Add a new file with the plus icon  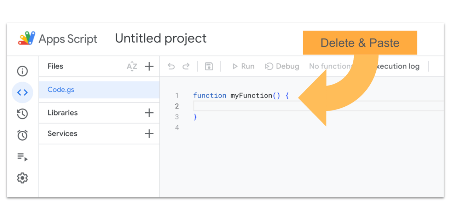149,66
